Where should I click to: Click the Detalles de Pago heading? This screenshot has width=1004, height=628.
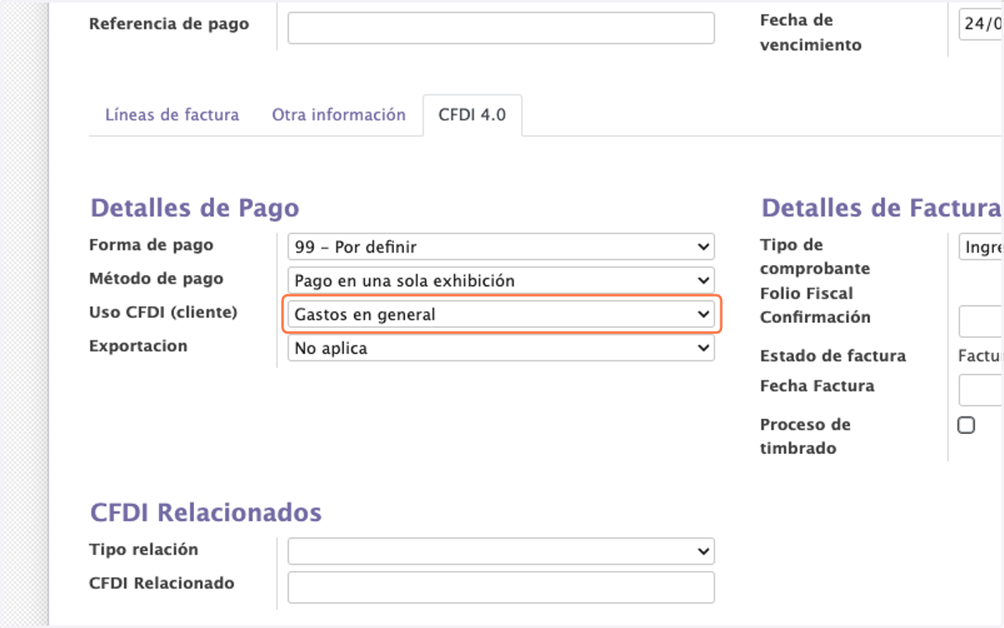[194, 207]
